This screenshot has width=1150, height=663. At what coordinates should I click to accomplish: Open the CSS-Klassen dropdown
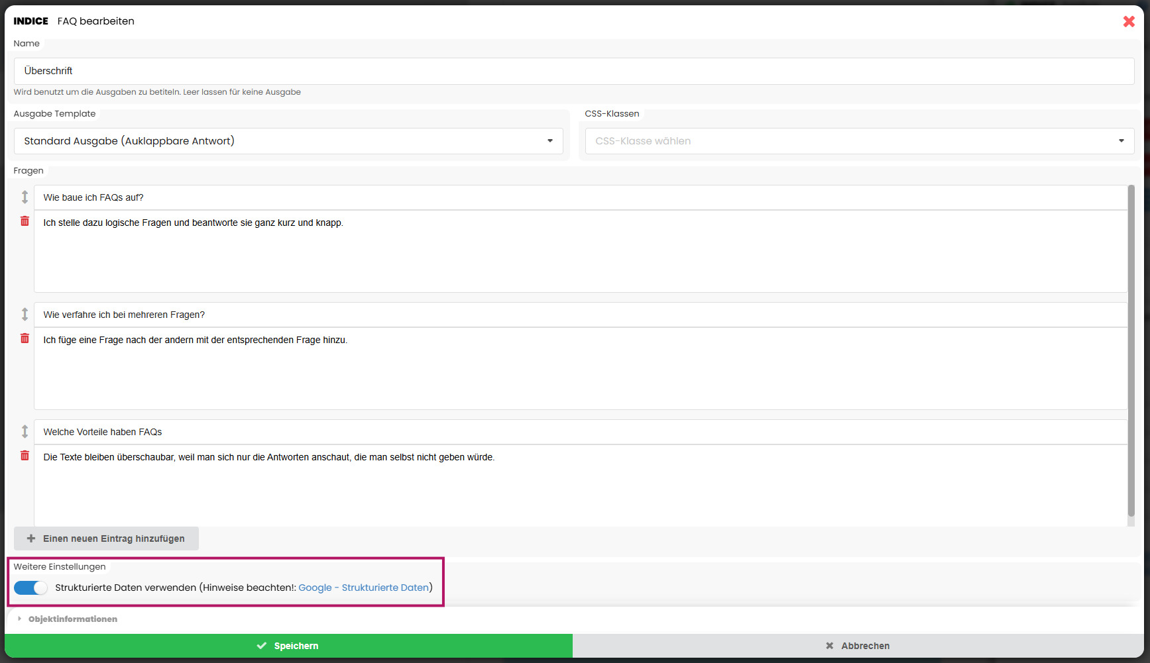tap(859, 141)
